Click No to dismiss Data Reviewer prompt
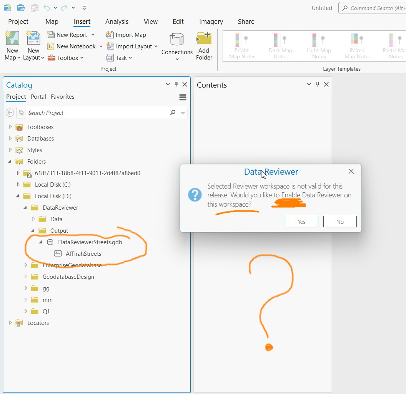This screenshot has width=406, height=394. coord(340,222)
